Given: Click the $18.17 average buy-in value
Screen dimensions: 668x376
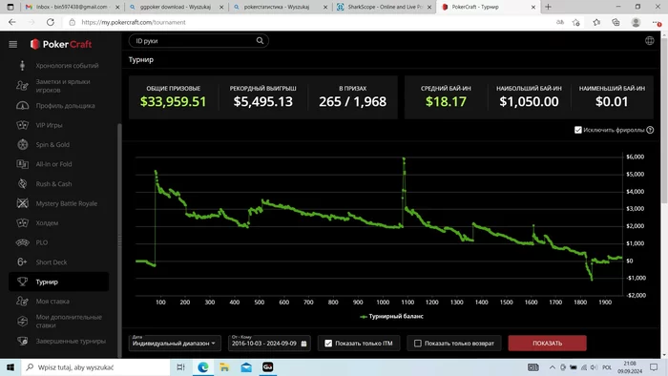Looking at the screenshot, I should click(x=446, y=101).
